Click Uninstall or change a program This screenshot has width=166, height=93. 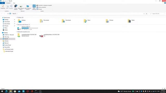click(44, 5)
